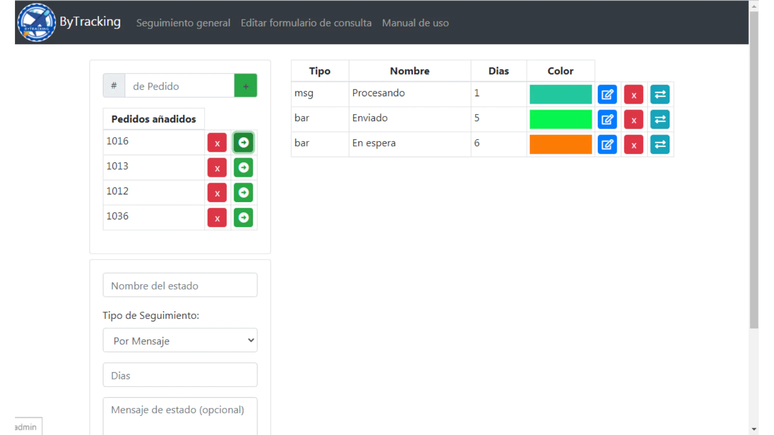Viewport: 774px width, 435px height.
Task: Remove order 1012 from the list
Action: [x=217, y=193]
